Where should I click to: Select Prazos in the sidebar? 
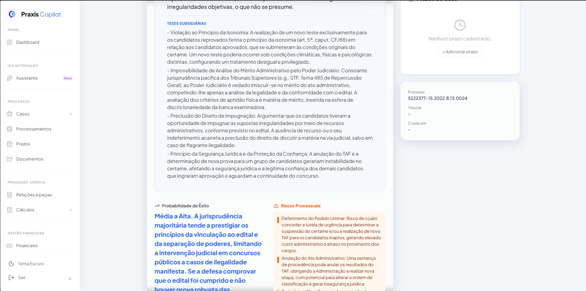click(x=22, y=144)
